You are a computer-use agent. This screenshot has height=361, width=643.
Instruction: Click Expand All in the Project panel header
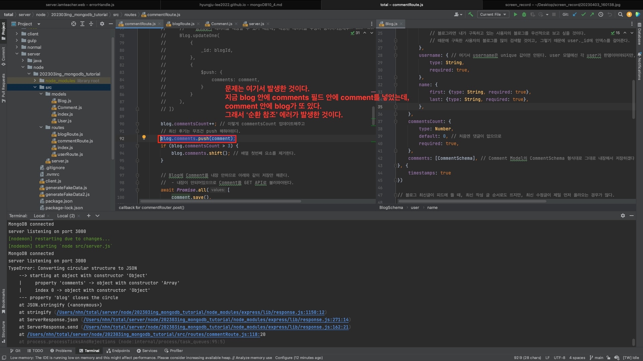coord(82,24)
